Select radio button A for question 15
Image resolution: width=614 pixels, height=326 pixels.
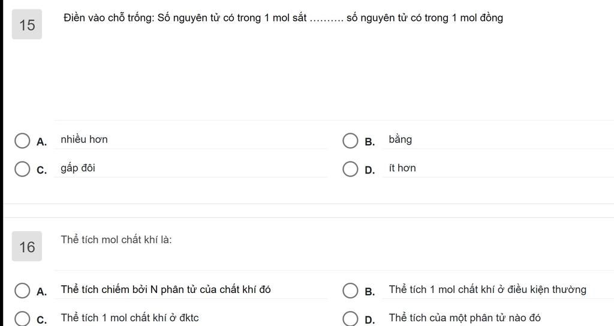click(22, 141)
